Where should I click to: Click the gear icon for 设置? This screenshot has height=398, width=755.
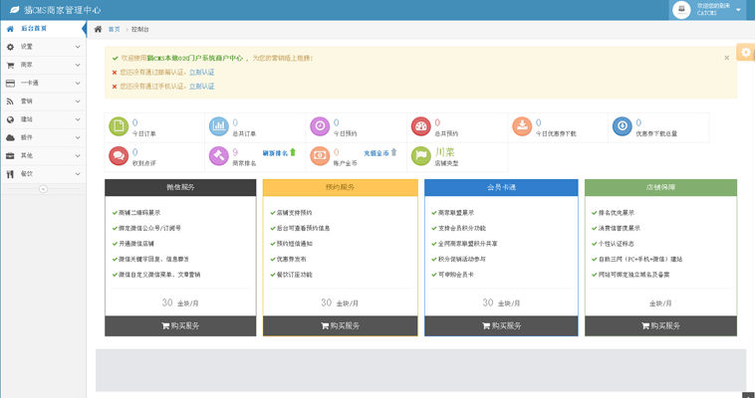coord(10,47)
